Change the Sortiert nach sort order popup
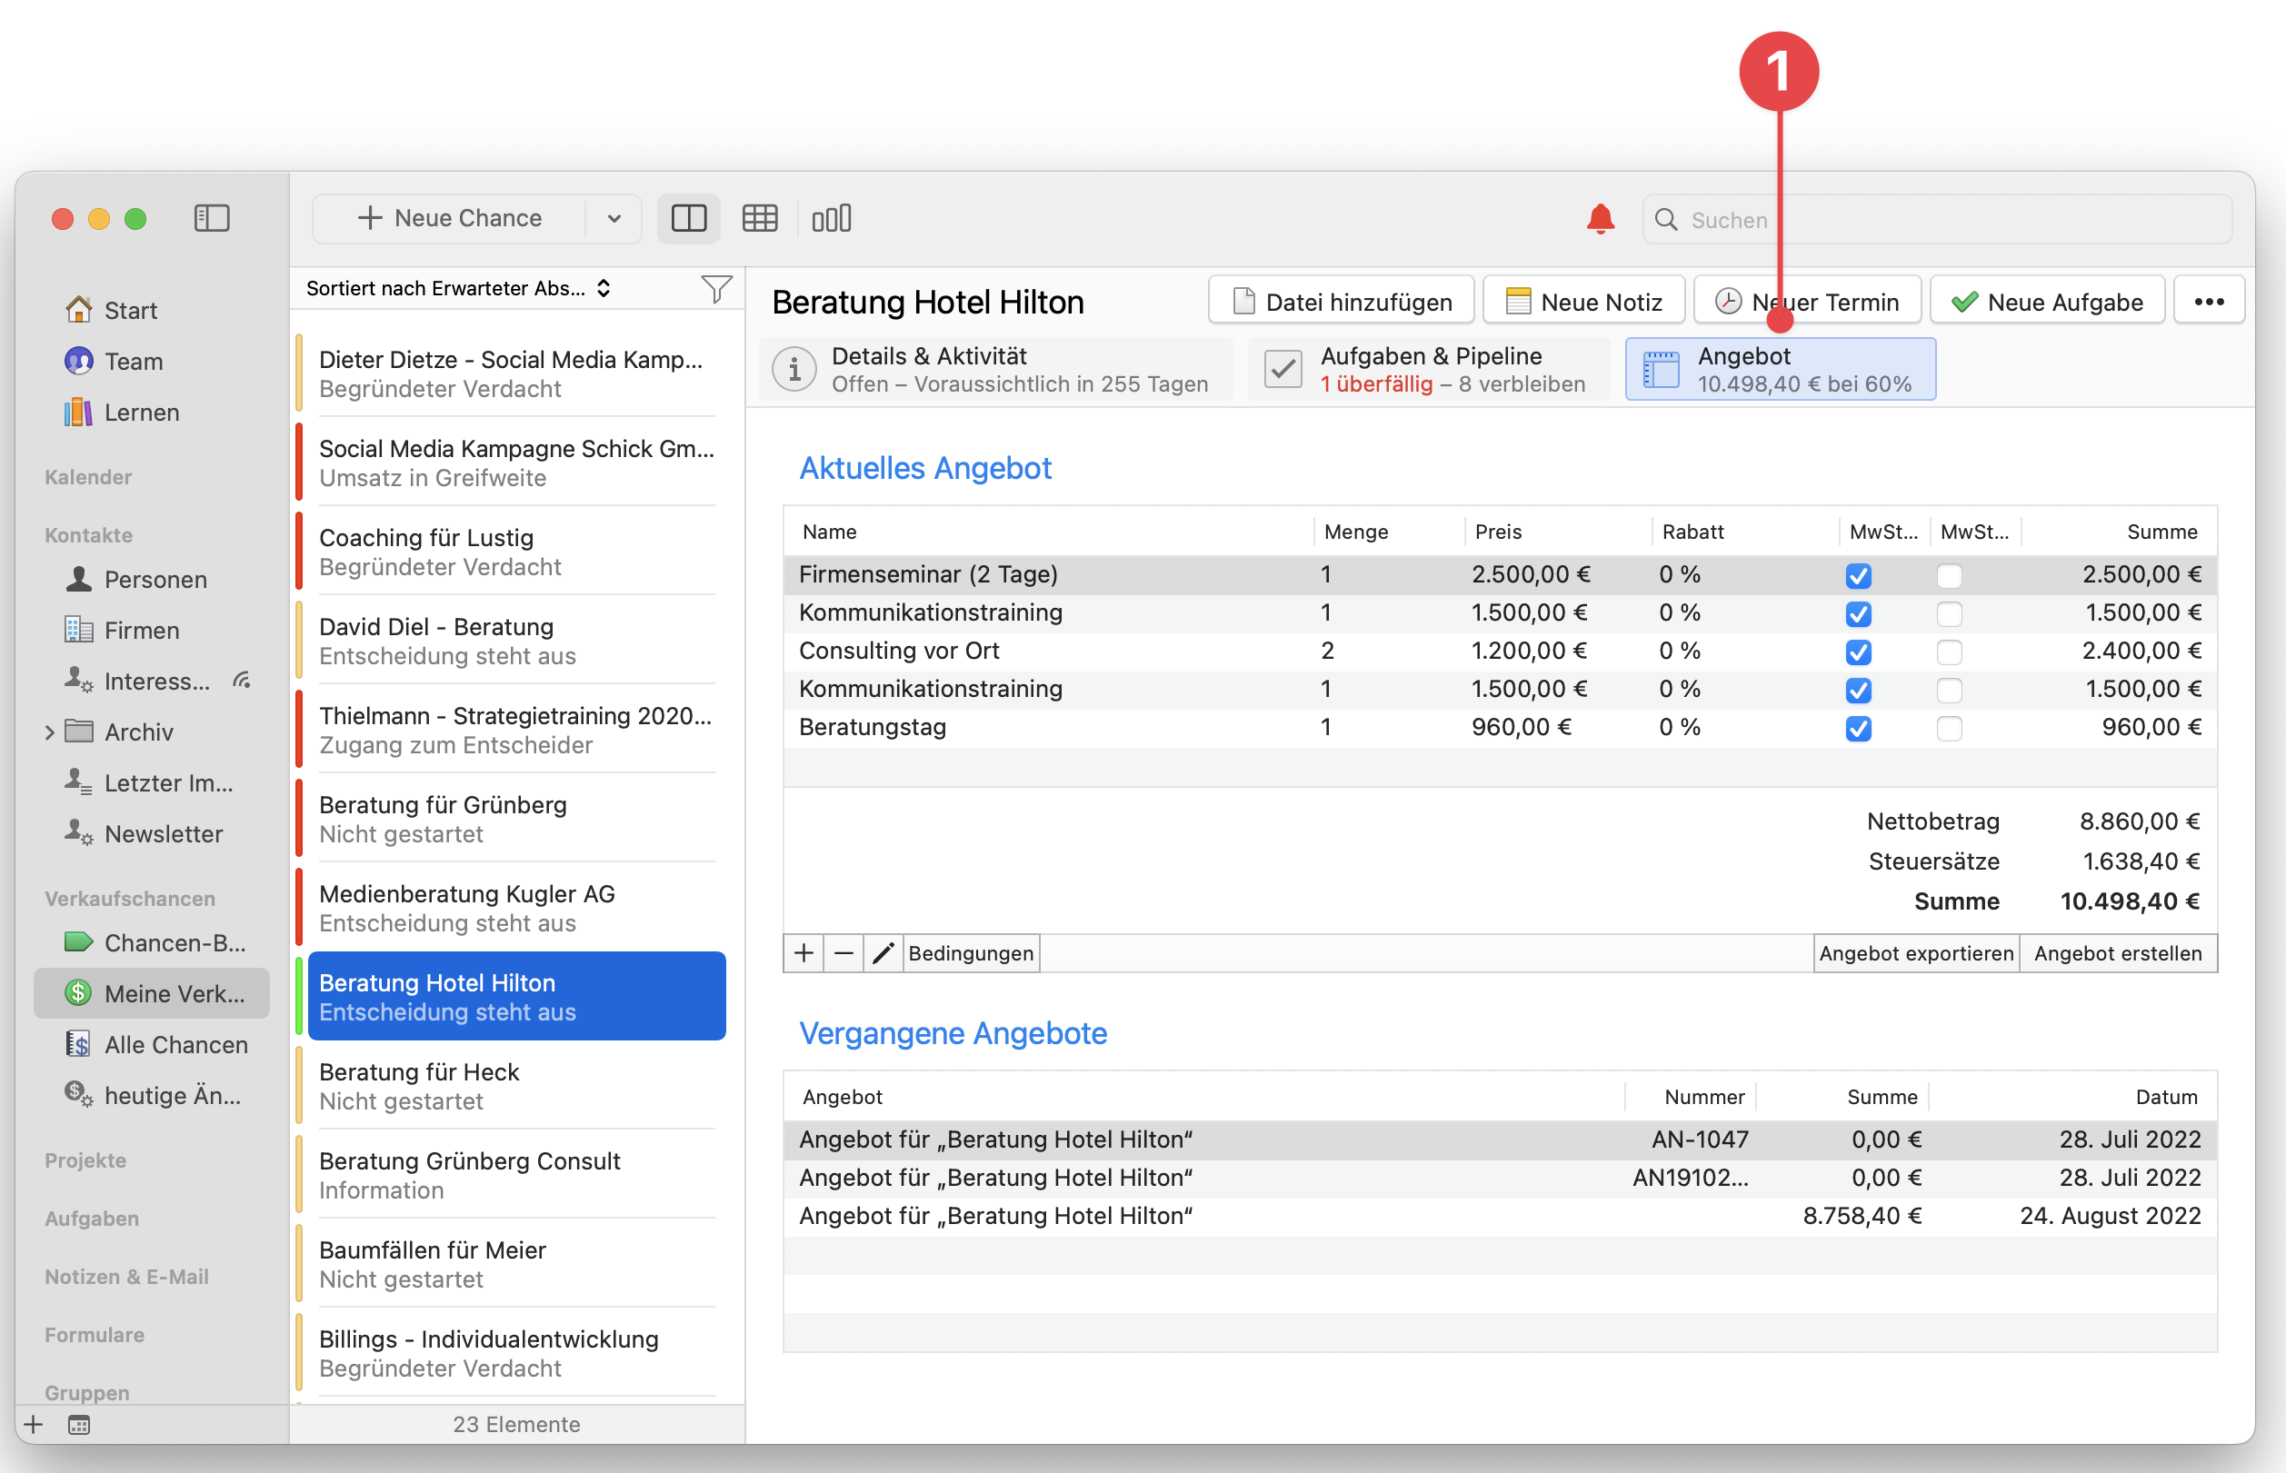 tap(459, 288)
